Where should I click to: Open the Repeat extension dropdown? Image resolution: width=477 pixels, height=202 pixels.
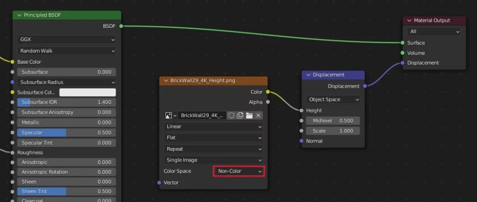213,149
